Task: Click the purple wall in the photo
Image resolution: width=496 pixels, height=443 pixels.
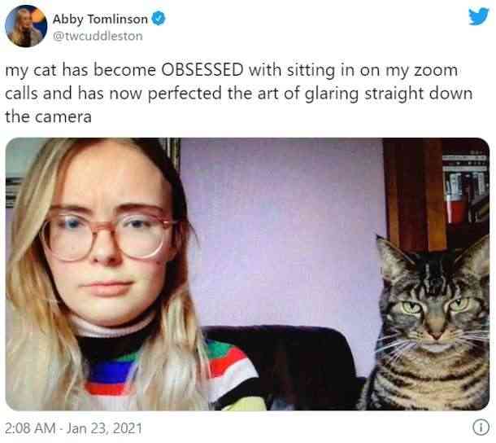Action: coord(281,228)
